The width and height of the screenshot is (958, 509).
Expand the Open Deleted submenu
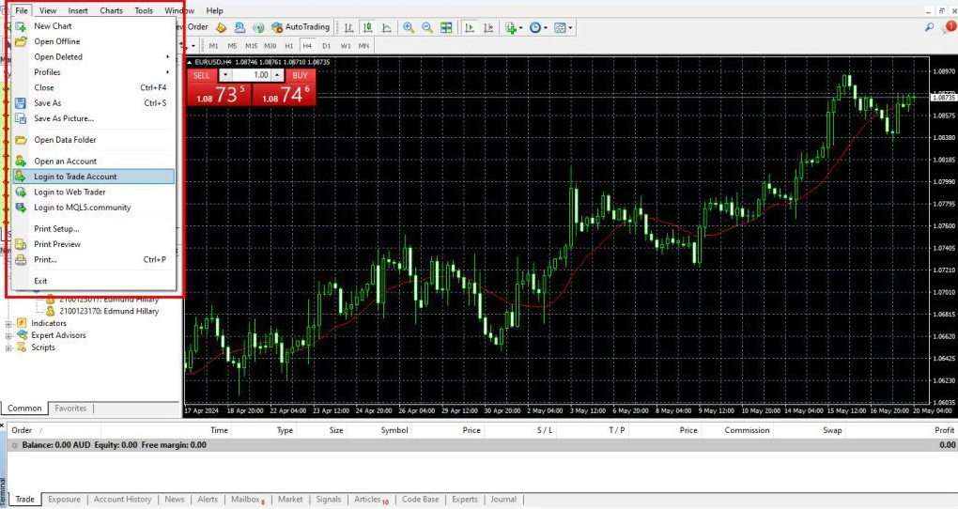click(94, 57)
